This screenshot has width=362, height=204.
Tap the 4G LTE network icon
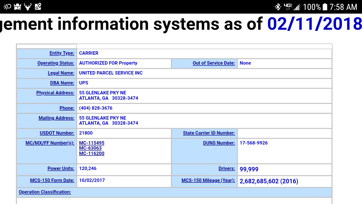click(x=288, y=7)
